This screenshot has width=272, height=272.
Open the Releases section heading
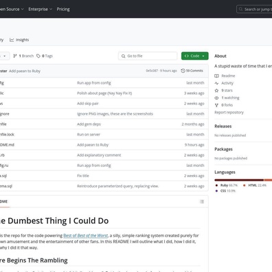pyautogui.click(x=223, y=126)
